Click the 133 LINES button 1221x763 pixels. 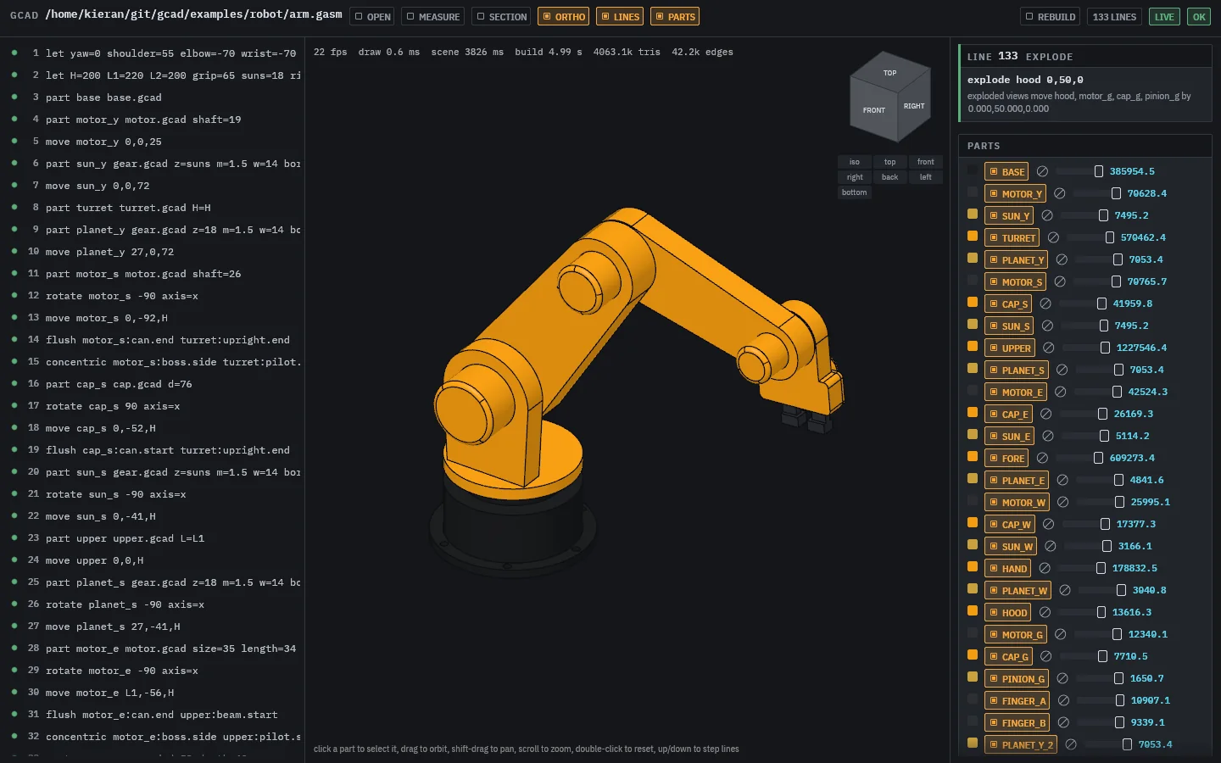pos(1114,17)
